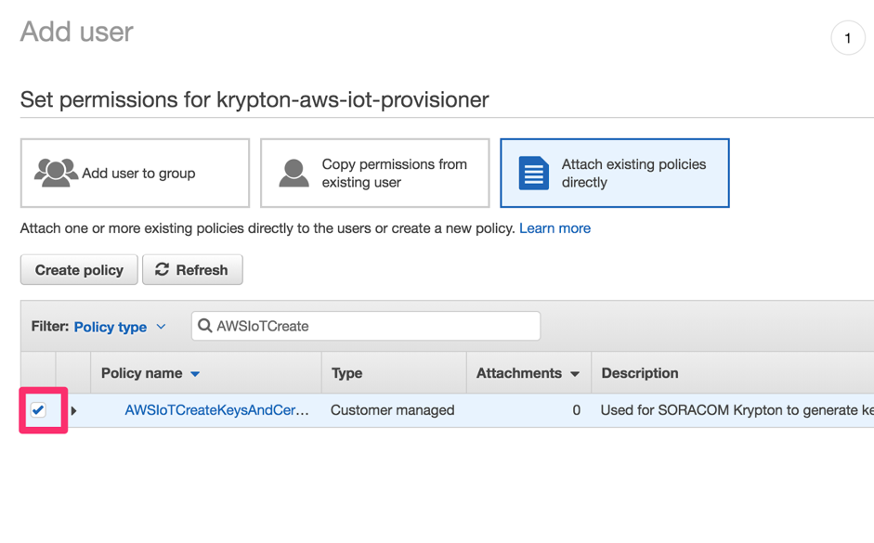Expand the AWSIoTCreateKeysAndCer policy row triangle
This screenshot has height=543, width=874.
[x=73, y=410]
